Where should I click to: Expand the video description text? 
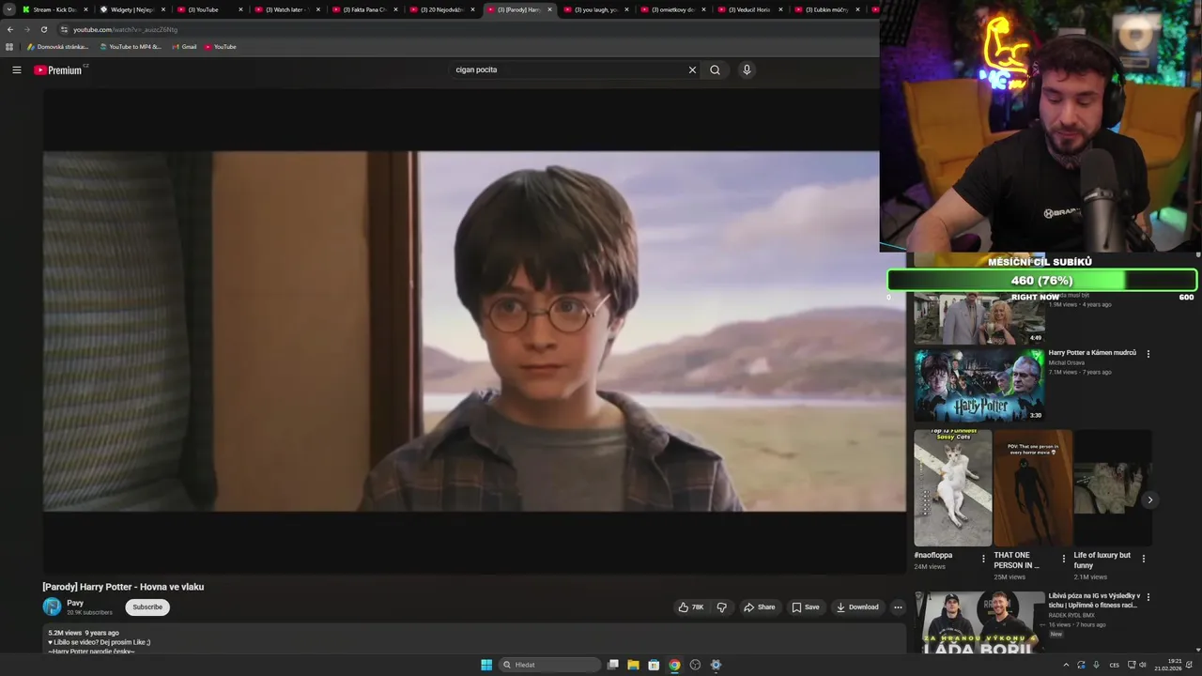(474, 640)
